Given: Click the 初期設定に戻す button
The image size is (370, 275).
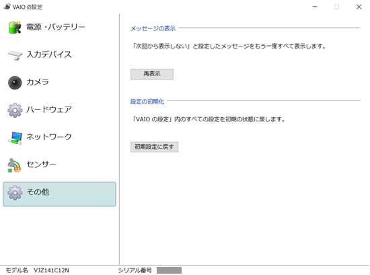Looking at the screenshot, I should [154, 147].
